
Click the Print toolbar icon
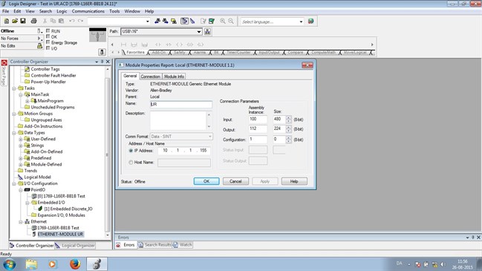click(x=34, y=21)
